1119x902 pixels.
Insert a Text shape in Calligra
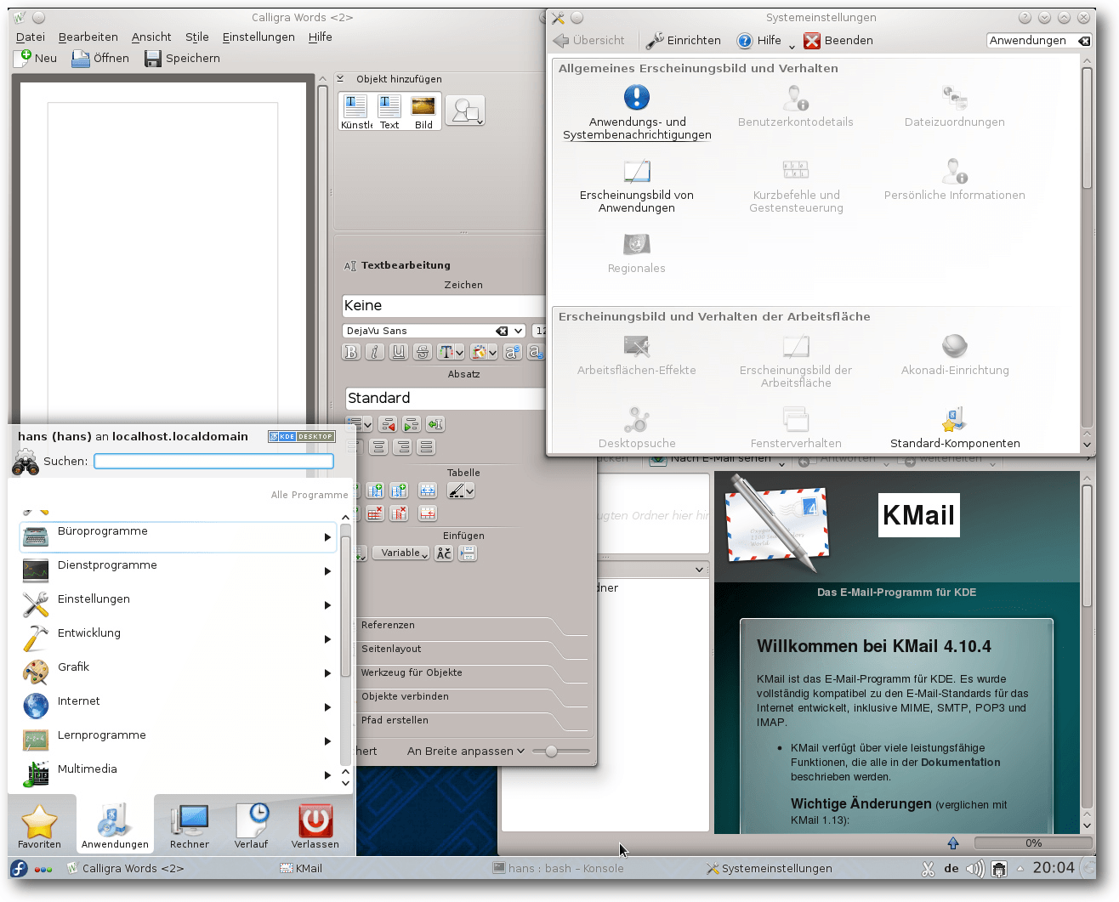389,111
